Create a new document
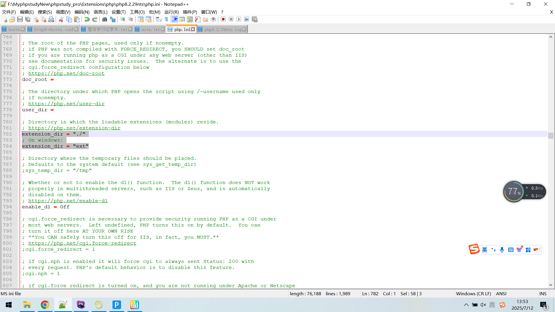 tap(4, 19)
